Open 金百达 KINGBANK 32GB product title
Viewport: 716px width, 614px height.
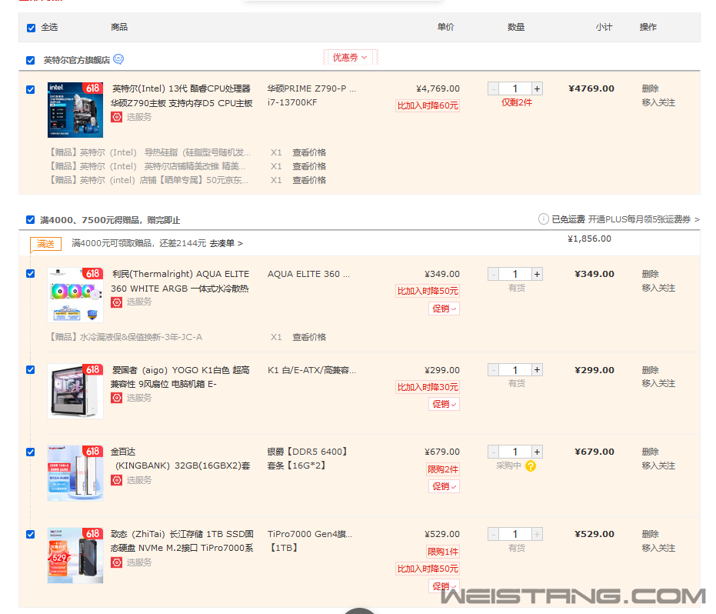181,459
